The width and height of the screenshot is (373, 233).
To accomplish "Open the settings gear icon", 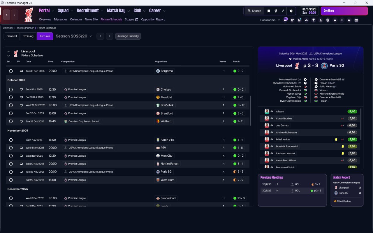I will coord(291,11).
